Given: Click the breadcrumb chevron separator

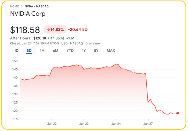Looking at the screenshot, I should coord(22,6).
